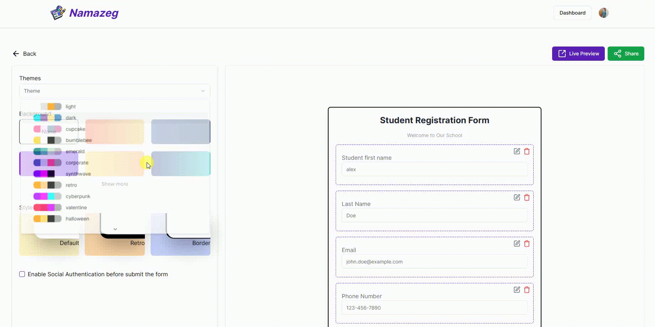Edit the Last Name field
The width and height of the screenshot is (655, 327).
(x=517, y=197)
